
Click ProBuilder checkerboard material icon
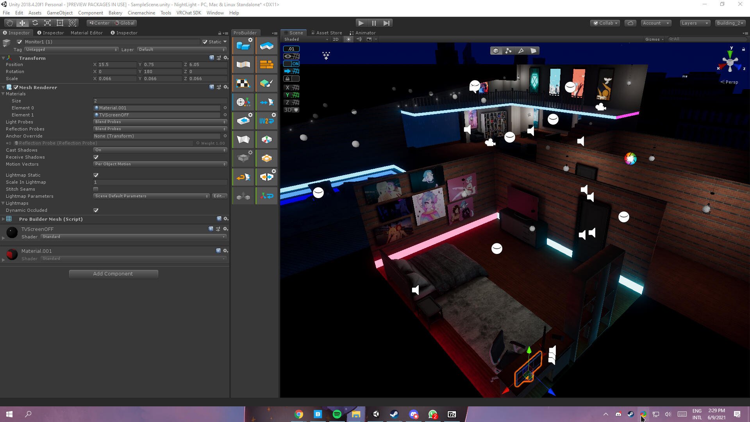click(243, 83)
